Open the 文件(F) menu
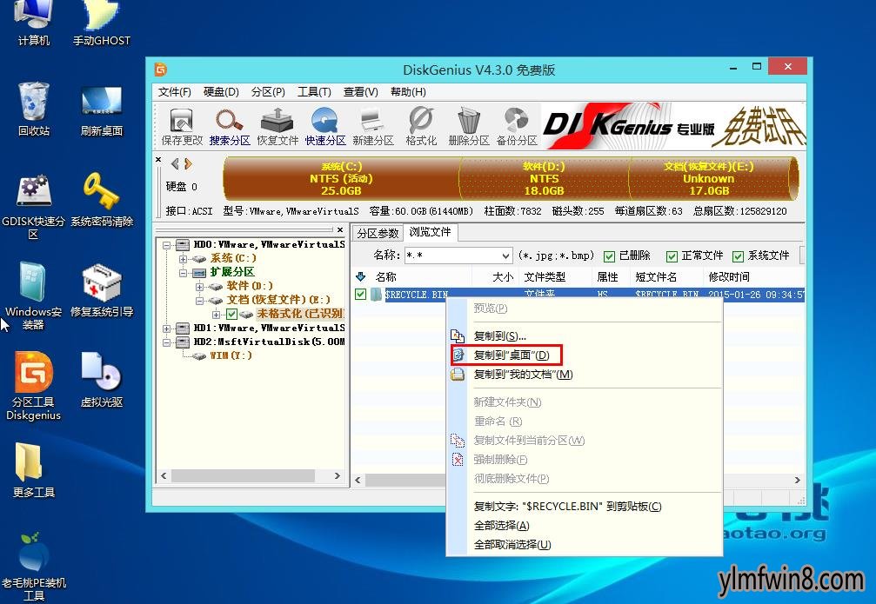Image resolution: width=876 pixels, height=604 pixels. click(x=174, y=91)
